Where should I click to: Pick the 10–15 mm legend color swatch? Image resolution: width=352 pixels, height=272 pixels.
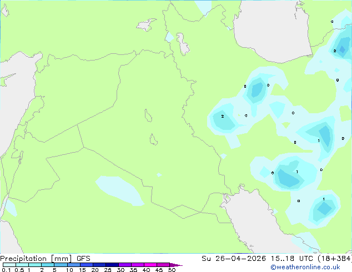point(74,265)
